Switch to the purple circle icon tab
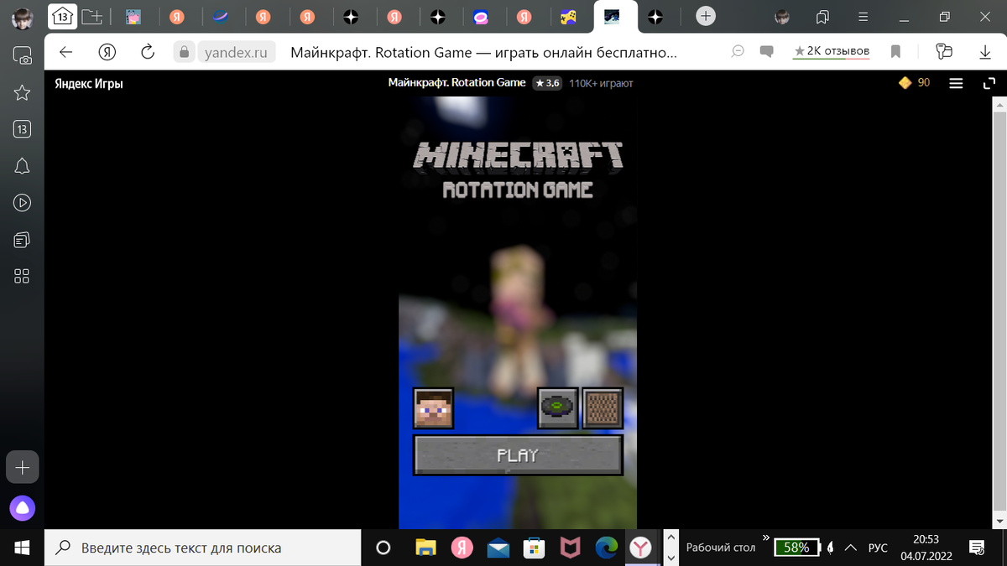The width and height of the screenshot is (1007, 566). pos(482,16)
